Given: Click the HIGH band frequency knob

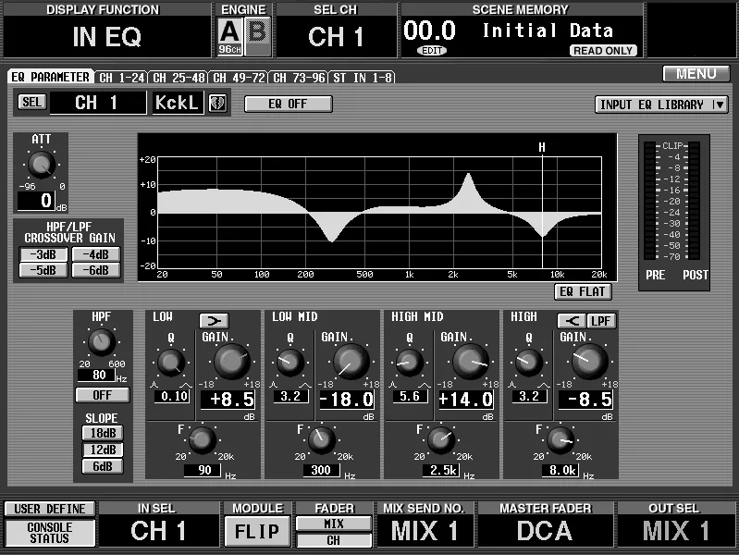Looking at the screenshot, I should coord(560,440).
